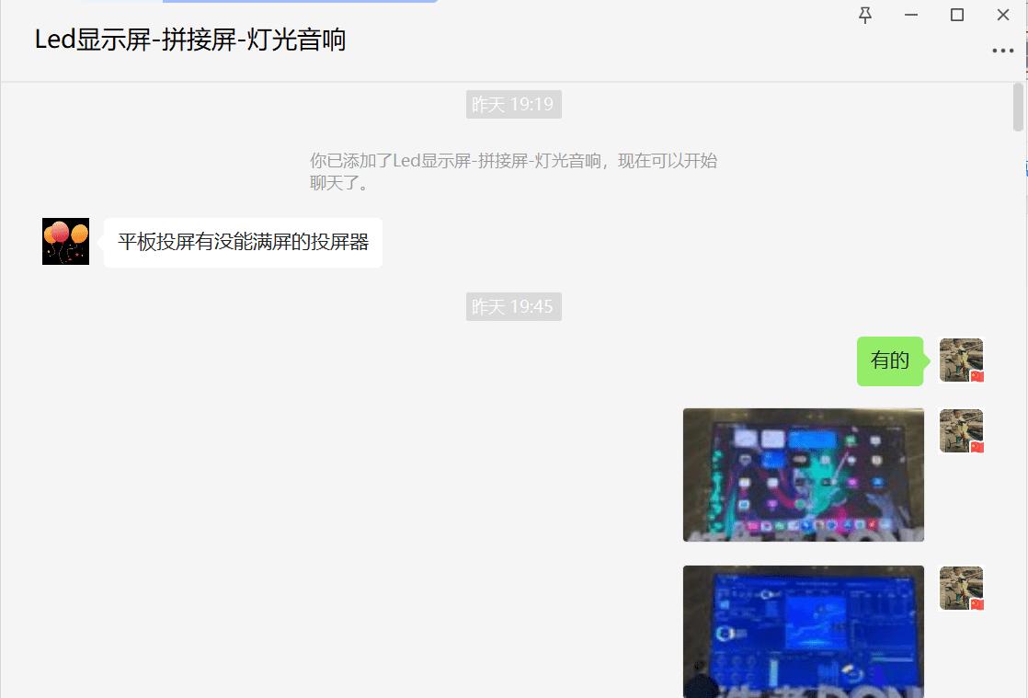Pin this chat window on top
The height and width of the screenshot is (698, 1028).
pos(864,15)
